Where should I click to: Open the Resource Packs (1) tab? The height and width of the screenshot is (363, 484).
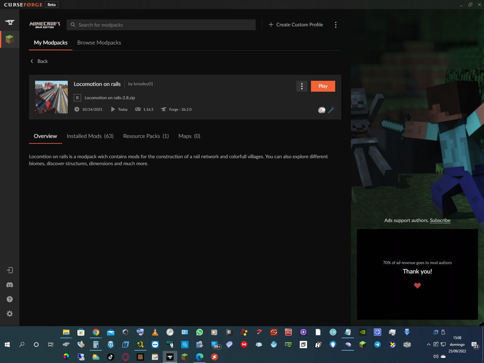(146, 136)
